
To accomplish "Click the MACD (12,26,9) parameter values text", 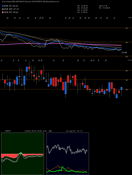I will click(35, 131).
